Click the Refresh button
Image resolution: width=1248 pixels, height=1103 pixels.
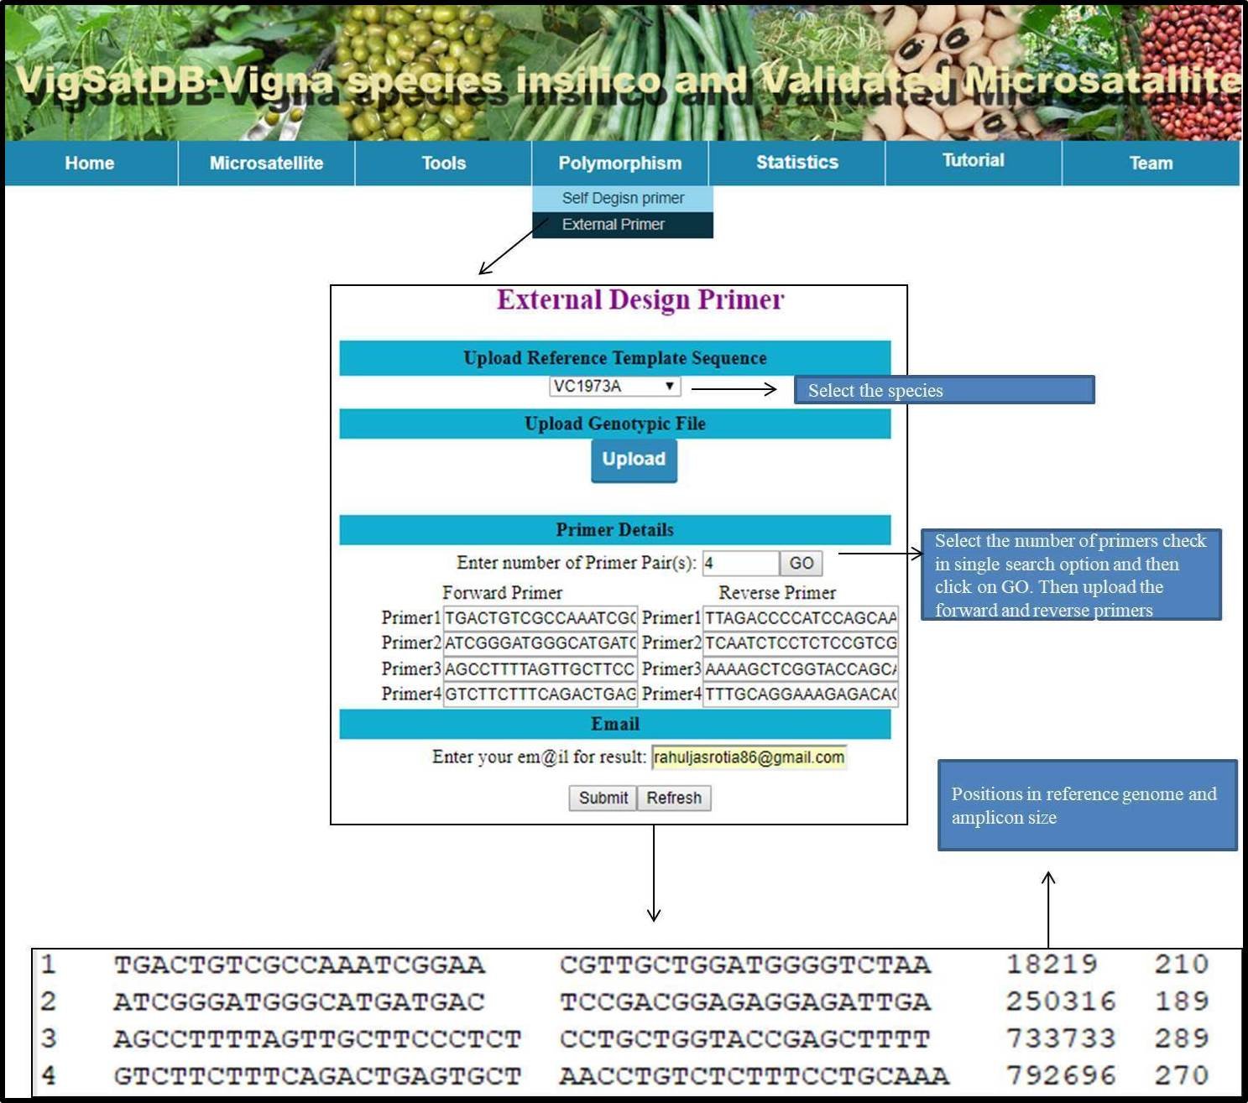pyautogui.click(x=674, y=798)
